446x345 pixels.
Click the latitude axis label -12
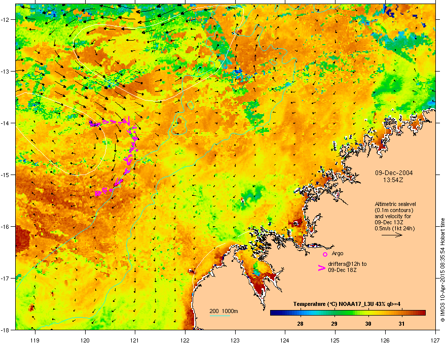click(6, 19)
